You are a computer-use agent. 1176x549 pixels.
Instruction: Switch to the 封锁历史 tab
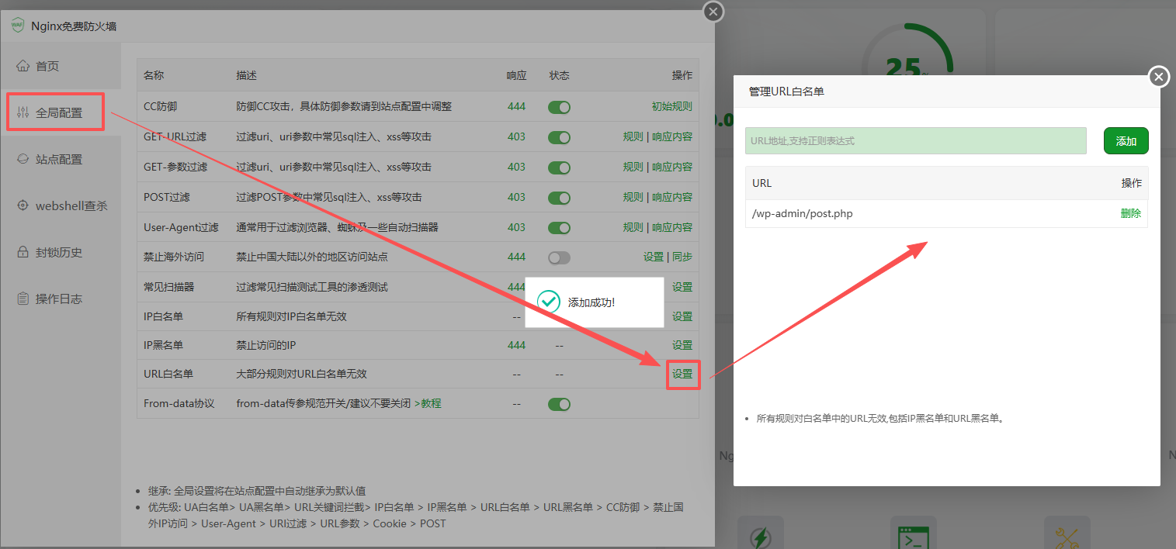coord(59,252)
